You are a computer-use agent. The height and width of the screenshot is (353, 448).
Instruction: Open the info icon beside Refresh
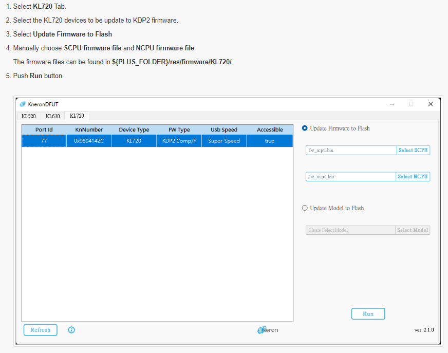[71, 330]
